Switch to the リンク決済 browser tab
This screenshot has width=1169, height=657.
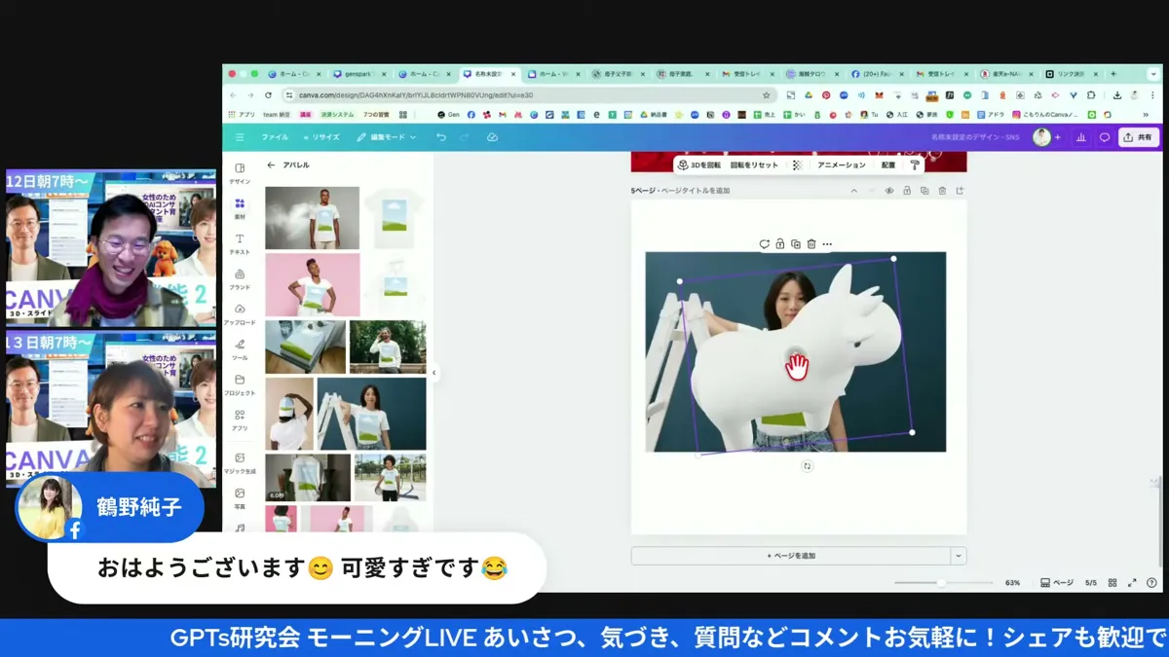1074,74
